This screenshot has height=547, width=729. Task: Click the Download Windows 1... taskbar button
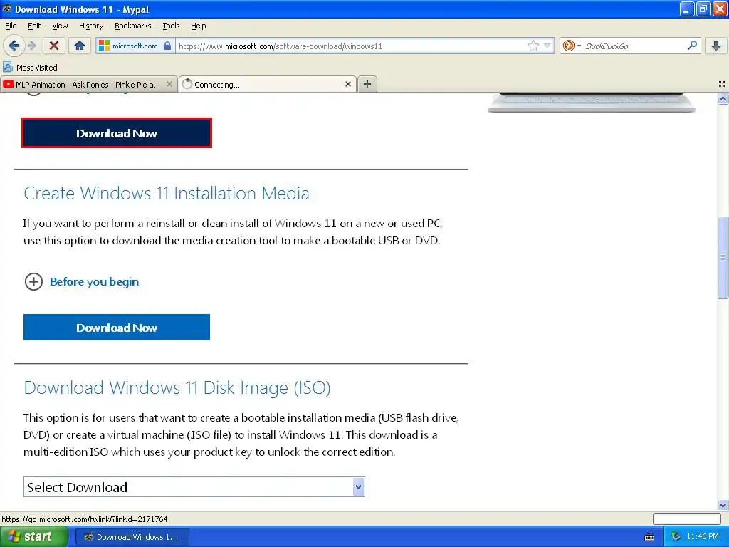coord(132,537)
